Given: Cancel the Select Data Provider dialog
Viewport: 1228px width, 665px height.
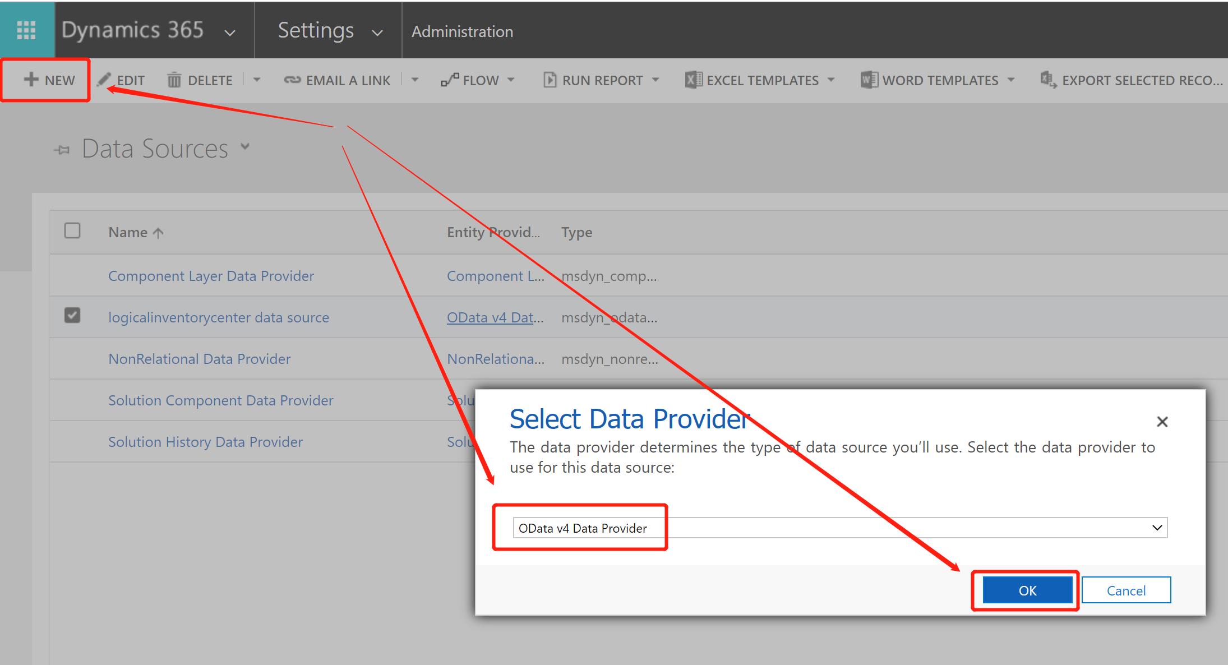Looking at the screenshot, I should [1126, 590].
